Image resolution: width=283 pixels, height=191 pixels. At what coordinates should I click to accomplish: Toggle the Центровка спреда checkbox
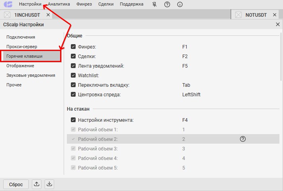73,94
